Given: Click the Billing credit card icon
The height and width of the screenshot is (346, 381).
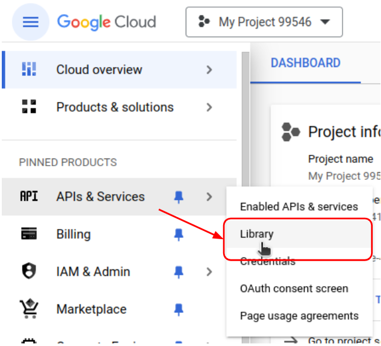Looking at the screenshot, I should pos(29,233).
